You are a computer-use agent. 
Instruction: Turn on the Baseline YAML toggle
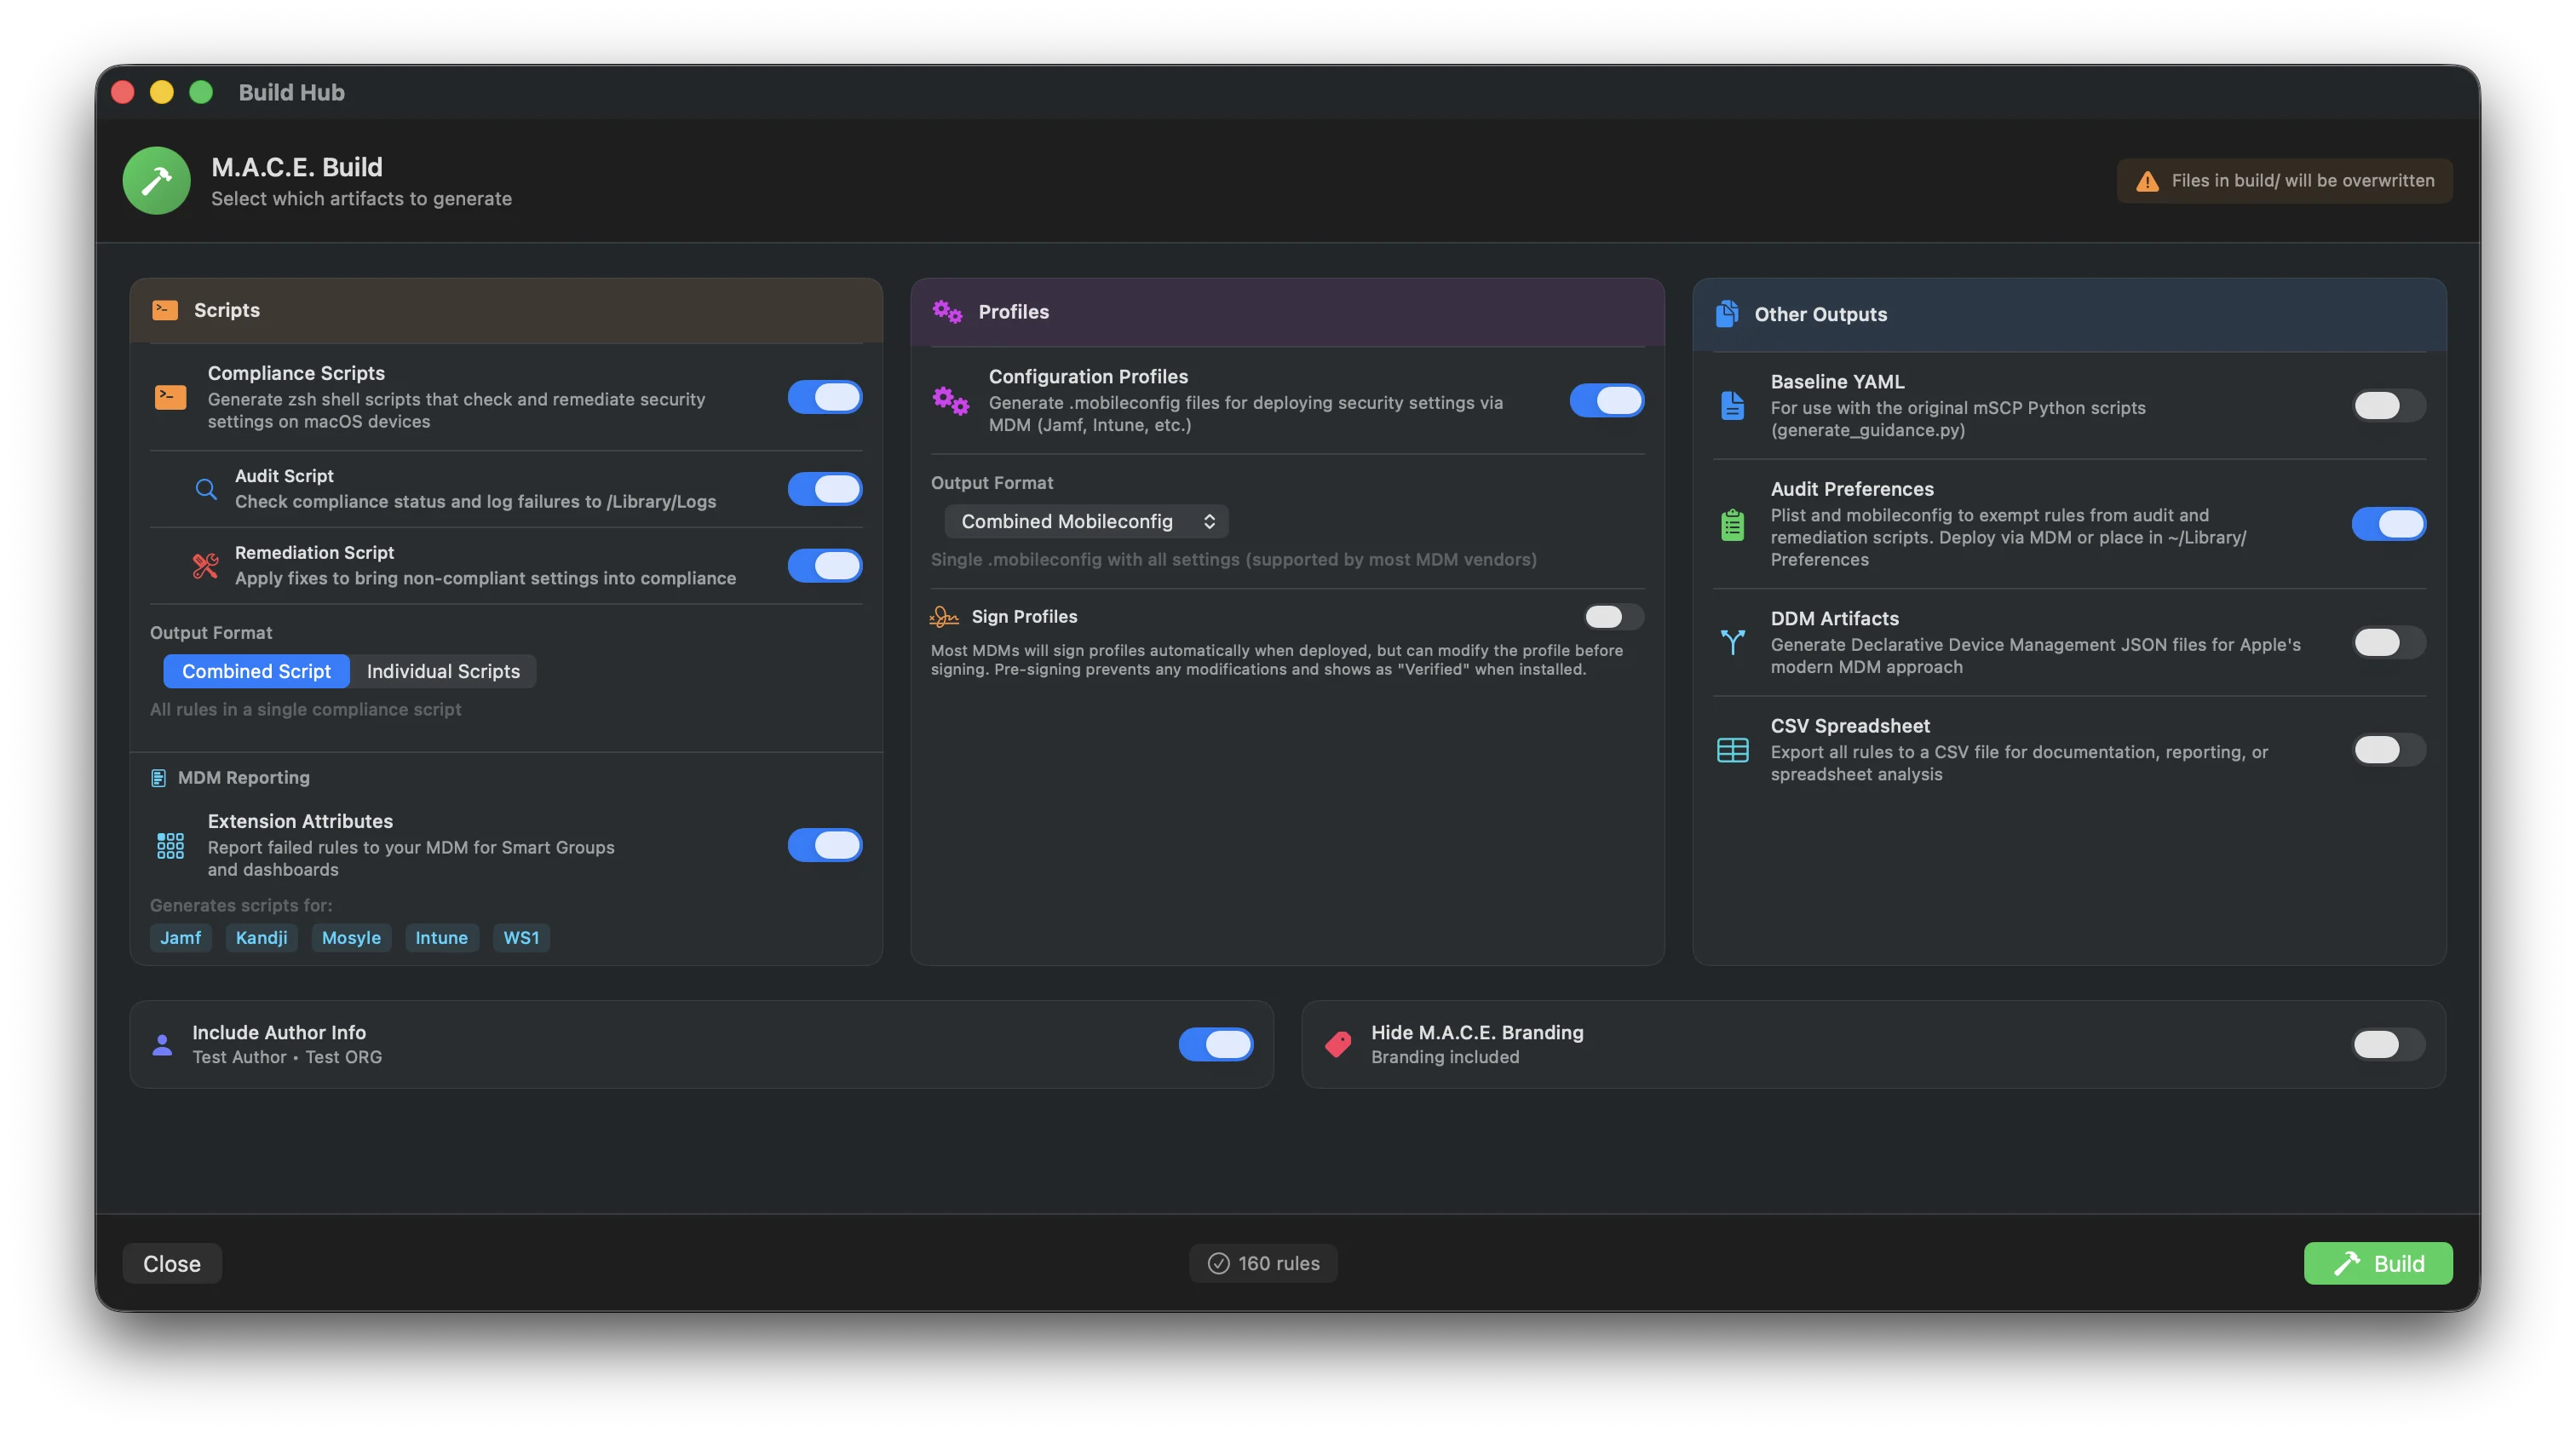coord(2387,406)
